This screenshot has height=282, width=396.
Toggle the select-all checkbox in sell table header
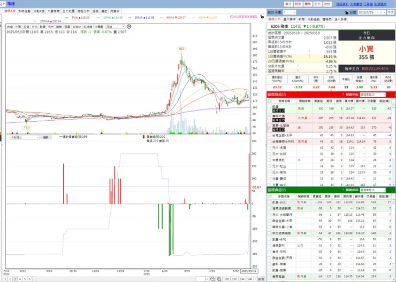pos(269,197)
